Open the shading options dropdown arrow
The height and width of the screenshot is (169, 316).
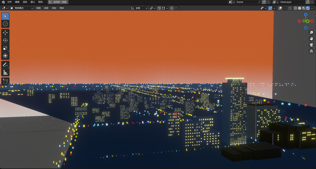point(312,8)
